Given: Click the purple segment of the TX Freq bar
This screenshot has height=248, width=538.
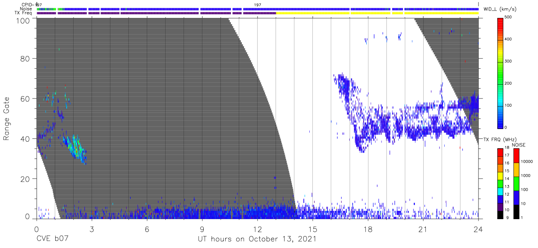Looking at the screenshot, I should pos(156,13).
